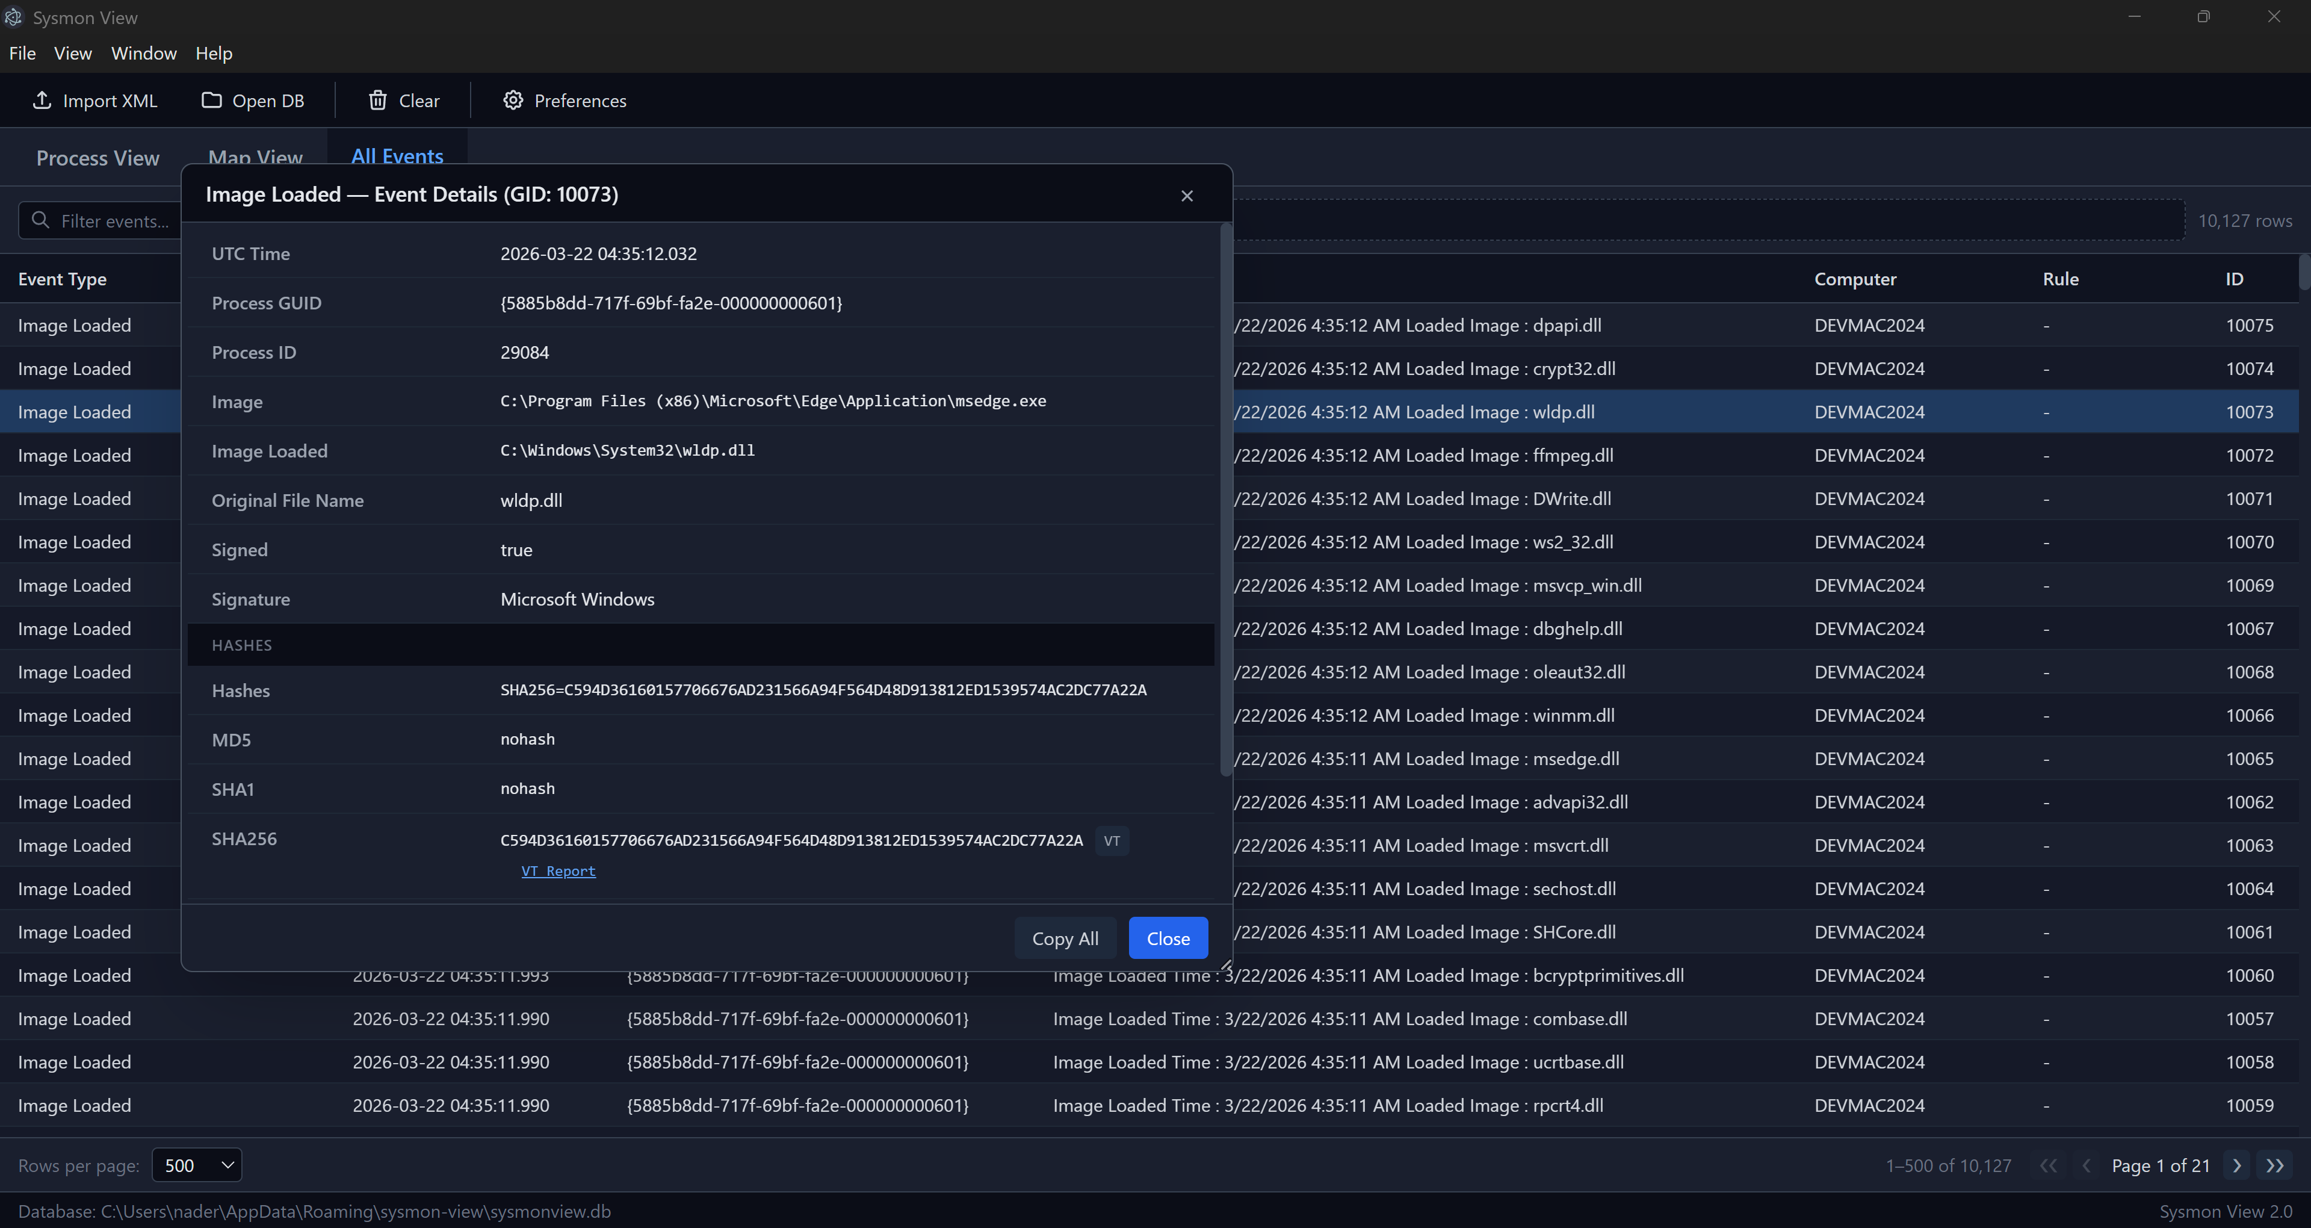Go to the previous page arrow
Image resolution: width=2311 pixels, height=1228 pixels.
[2087, 1165]
